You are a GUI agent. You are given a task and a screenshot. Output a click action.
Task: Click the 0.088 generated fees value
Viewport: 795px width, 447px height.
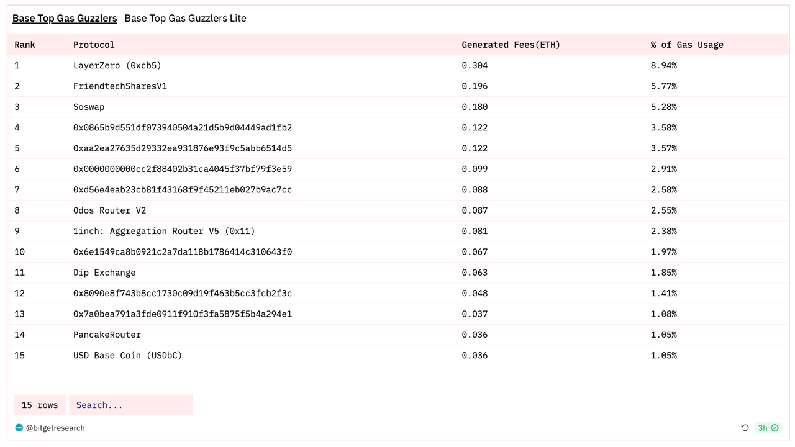coord(475,189)
